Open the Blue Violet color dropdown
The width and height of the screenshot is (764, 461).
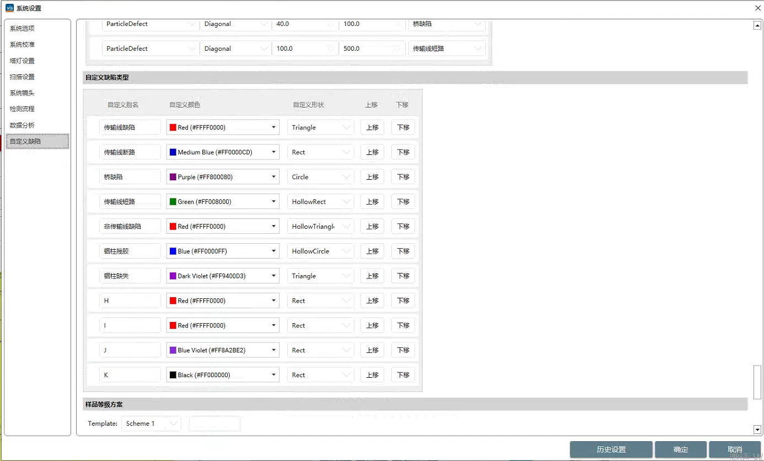[223, 350]
